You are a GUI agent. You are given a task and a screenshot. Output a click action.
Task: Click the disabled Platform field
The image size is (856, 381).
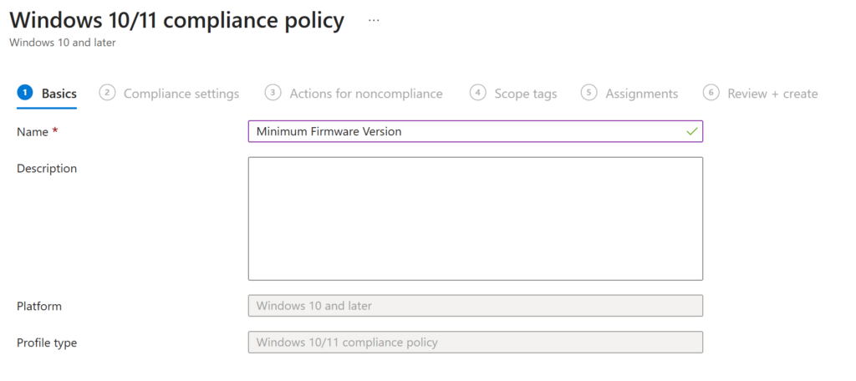coord(475,306)
